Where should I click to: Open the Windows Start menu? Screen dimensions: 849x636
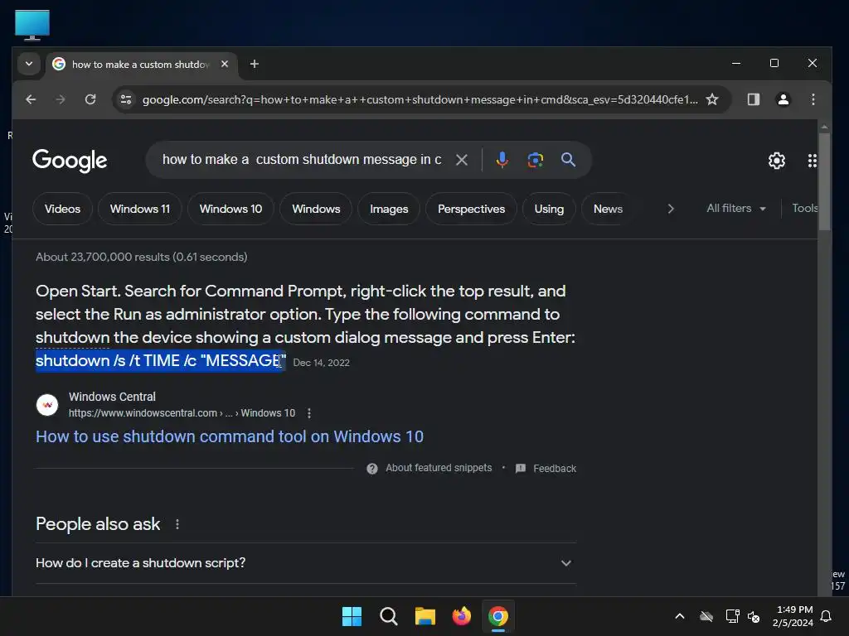pos(352,616)
